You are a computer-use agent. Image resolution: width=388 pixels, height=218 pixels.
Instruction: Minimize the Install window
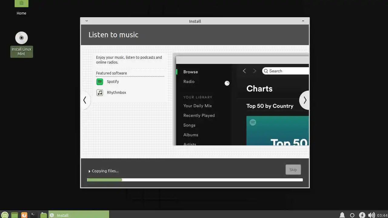(x=303, y=21)
